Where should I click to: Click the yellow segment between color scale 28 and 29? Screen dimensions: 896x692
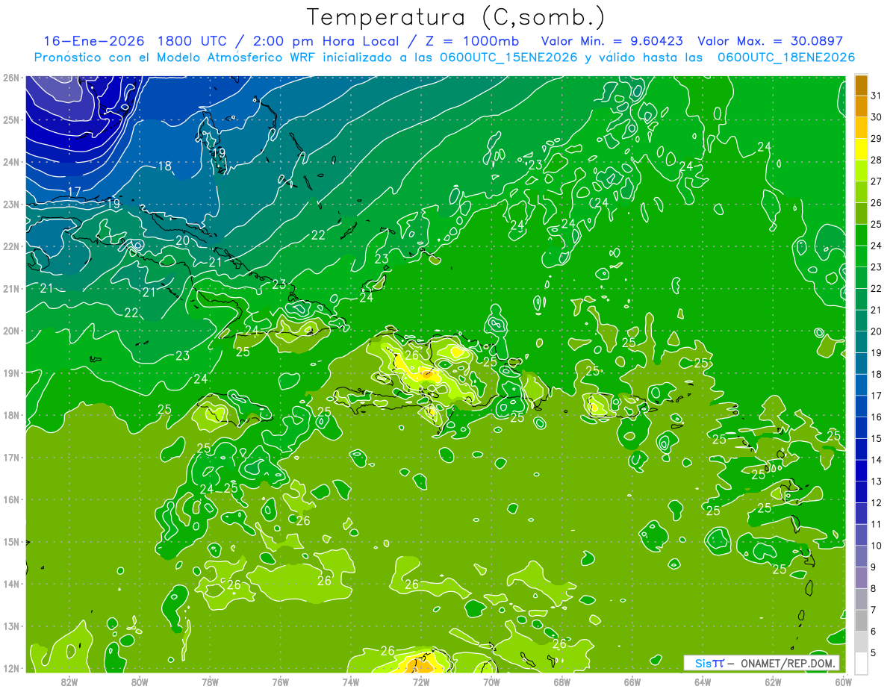[861, 149]
